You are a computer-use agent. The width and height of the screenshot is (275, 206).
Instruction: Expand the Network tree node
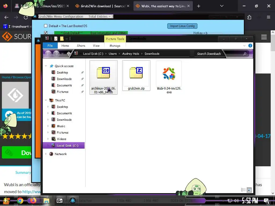tap(46, 154)
